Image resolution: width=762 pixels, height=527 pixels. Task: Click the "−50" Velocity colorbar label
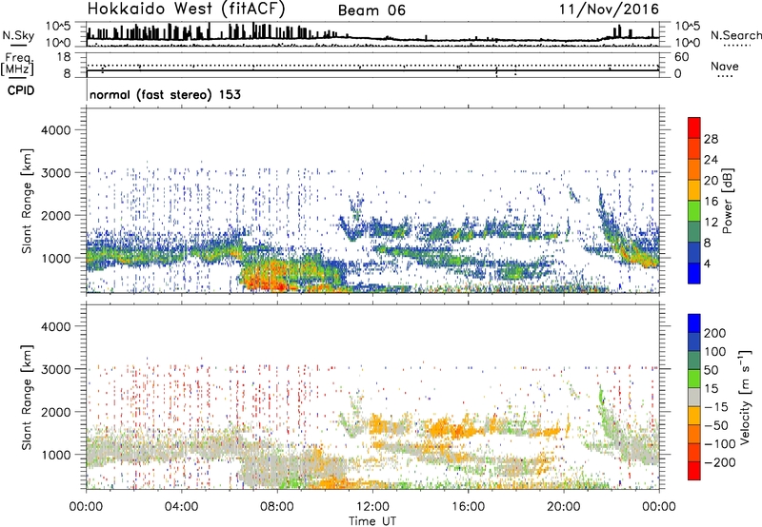716,425
